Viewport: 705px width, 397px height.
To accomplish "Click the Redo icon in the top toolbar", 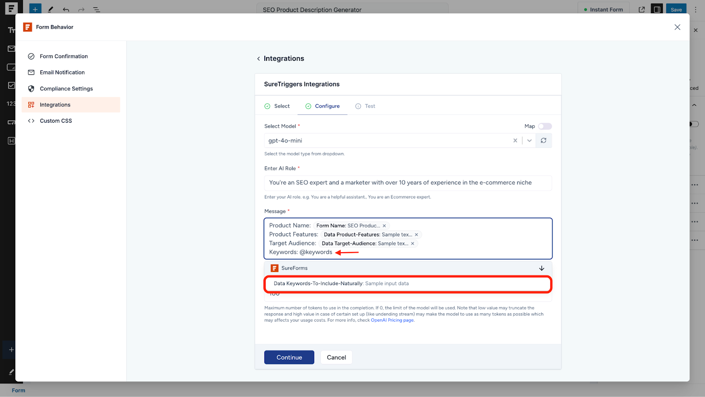I will click(81, 9).
